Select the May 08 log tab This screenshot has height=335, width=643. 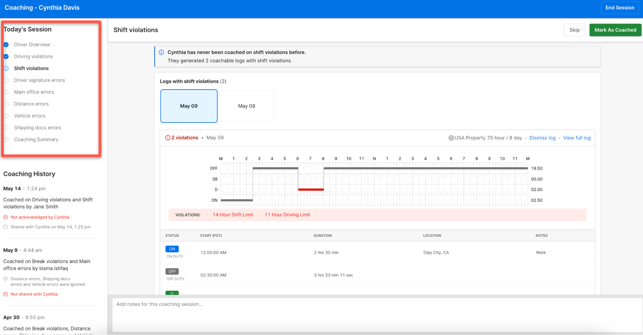(x=247, y=106)
